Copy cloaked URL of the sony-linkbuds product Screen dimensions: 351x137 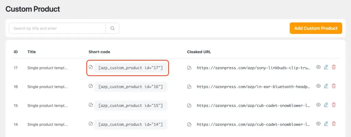(x=189, y=68)
